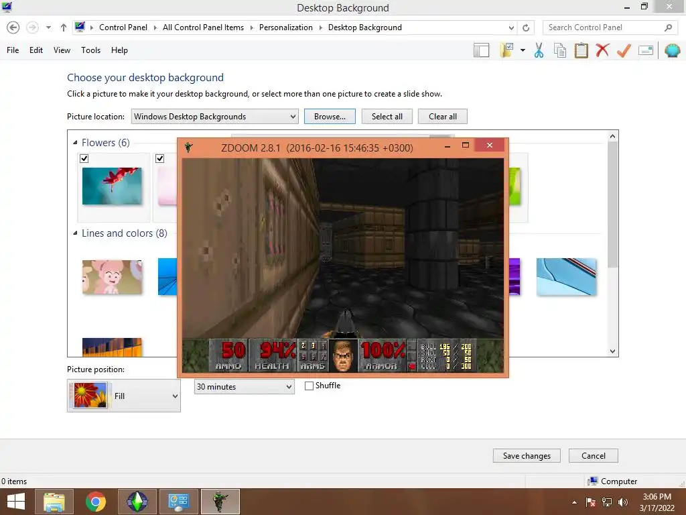
Task: Select the orange and blue stripes thumbnail
Action: [112, 347]
